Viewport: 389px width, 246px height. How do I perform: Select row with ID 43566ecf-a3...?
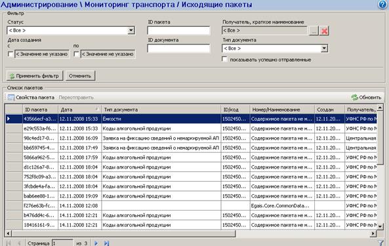(191, 119)
